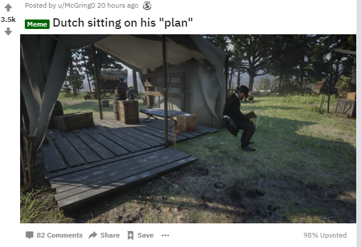Click Dutch reading a book in the image
Screen dimensions: 361x247
[x=240, y=118]
